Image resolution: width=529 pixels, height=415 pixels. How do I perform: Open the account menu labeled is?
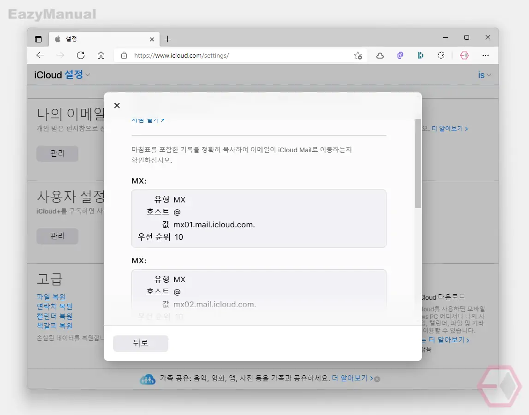pyautogui.click(x=484, y=75)
